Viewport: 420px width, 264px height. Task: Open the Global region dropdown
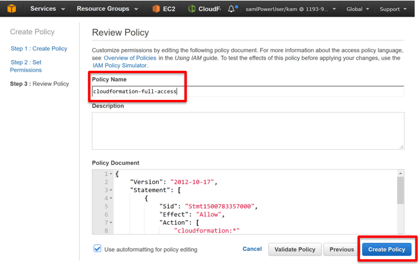tap(358, 9)
